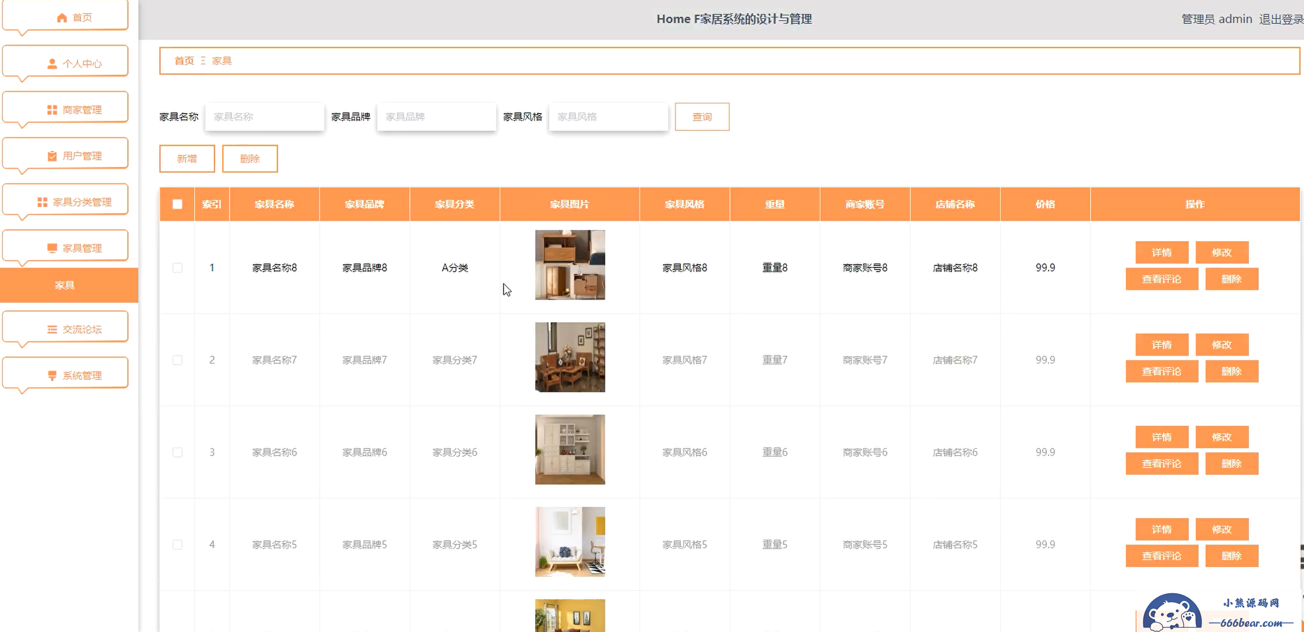
Task: Check the checkbox for row 家具名称8
Action: (x=177, y=267)
